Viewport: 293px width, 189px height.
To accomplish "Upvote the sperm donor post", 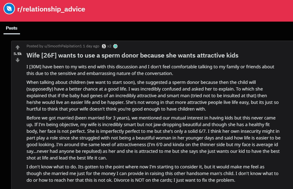I will [x=17, y=47].
